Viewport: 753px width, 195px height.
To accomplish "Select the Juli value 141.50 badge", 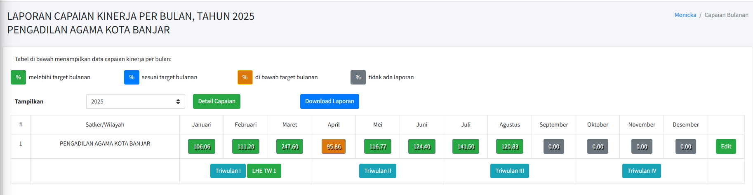I will [466, 146].
